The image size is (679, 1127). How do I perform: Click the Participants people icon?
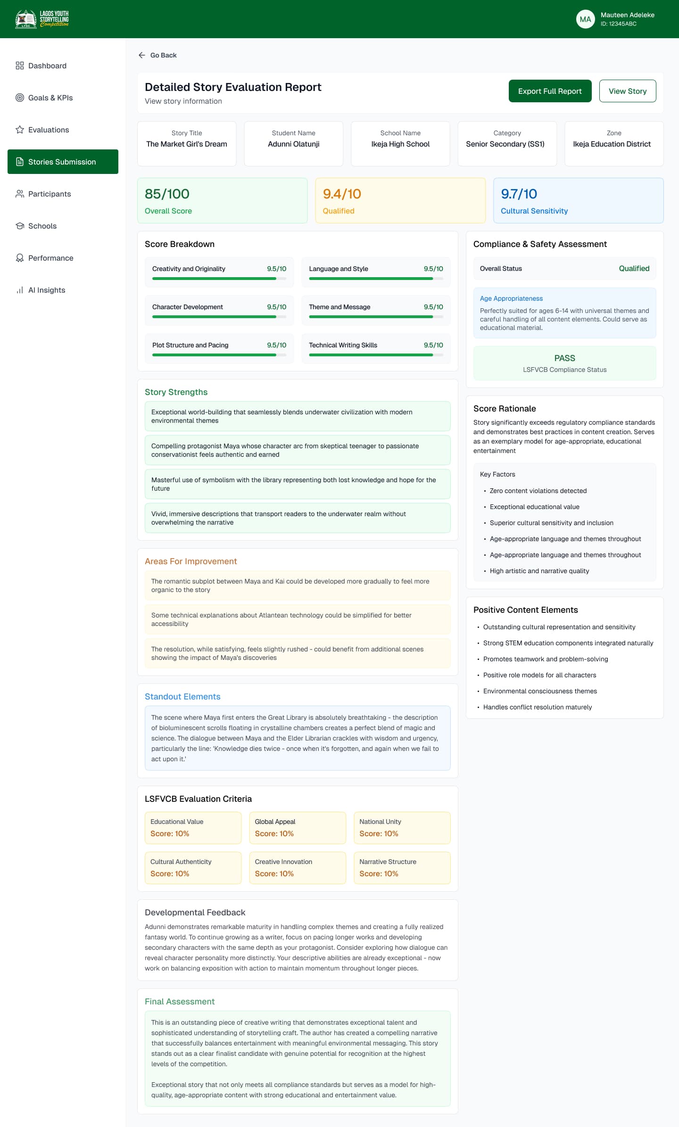click(x=20, y=194)
